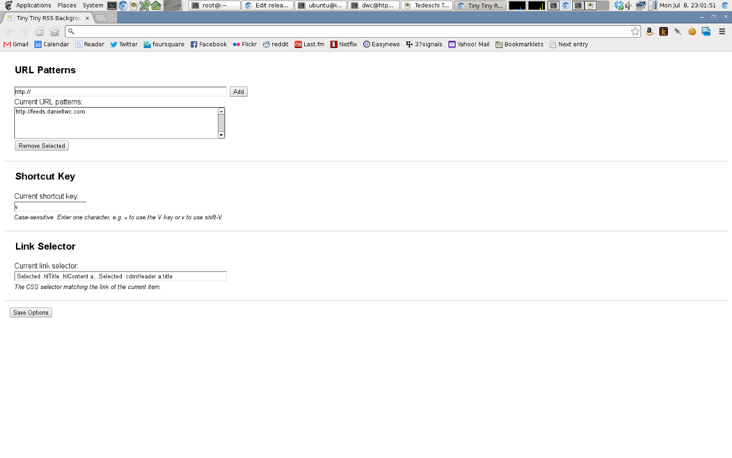
Task: Open the Netflix bookmark
Action: (x=343, y=44)
